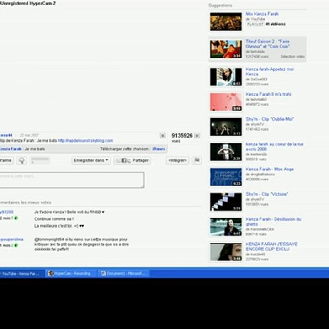Click the dislike thumbs-down icon button
Image resolution: width=329 pixels, height=329 pixels.
[x=21, y=160]
